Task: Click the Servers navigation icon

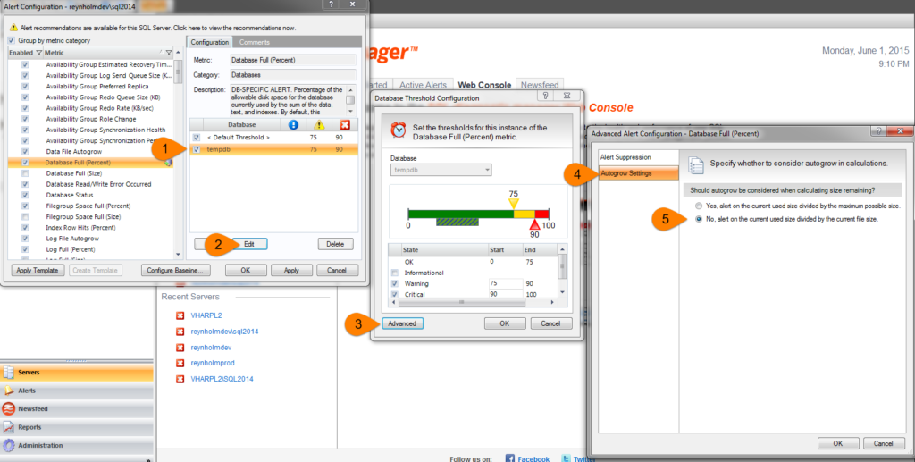Action: coord(8,372)
